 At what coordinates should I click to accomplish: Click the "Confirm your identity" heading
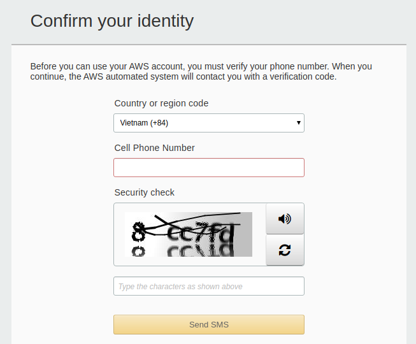[111, 21]
